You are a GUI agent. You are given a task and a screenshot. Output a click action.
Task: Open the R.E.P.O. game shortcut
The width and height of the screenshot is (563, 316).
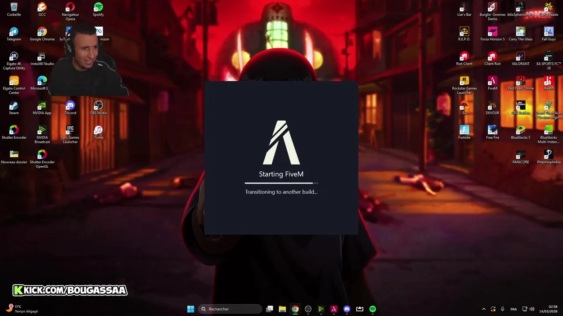[x=464, y=34]
